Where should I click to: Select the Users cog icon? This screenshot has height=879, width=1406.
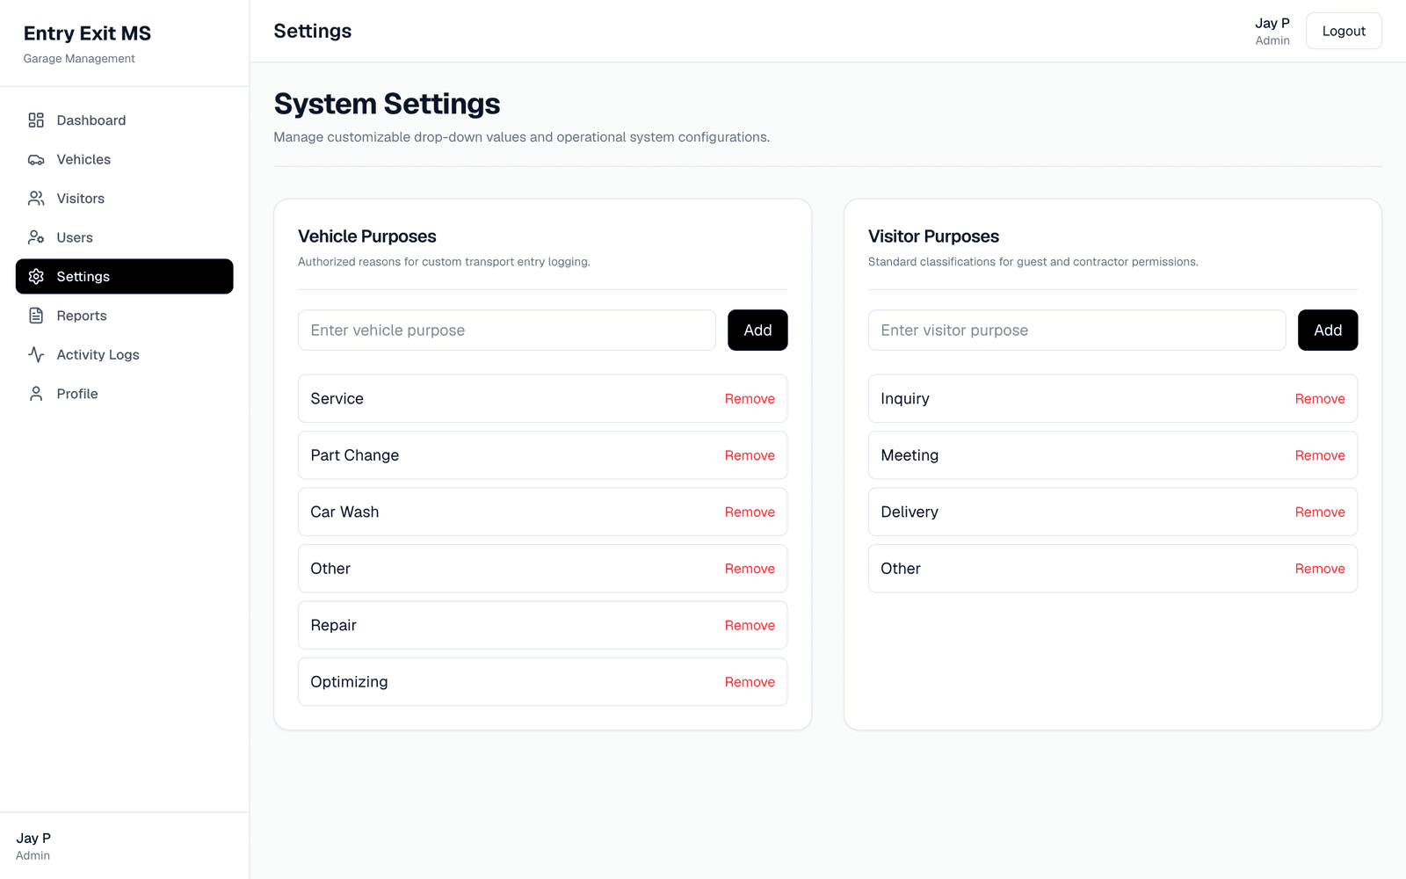point(36,237)
